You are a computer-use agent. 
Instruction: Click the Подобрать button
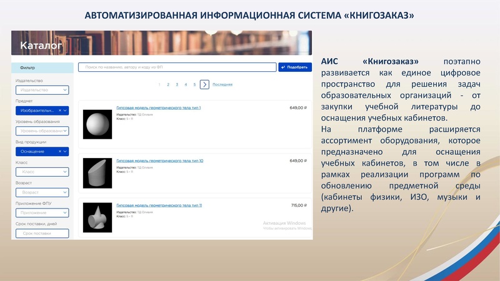tap(295, 67)
